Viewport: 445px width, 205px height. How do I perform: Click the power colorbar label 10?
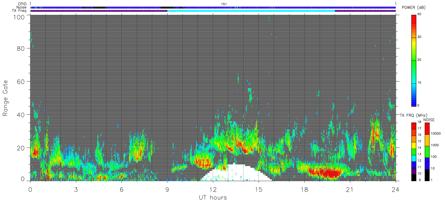[x=420, y=83]
